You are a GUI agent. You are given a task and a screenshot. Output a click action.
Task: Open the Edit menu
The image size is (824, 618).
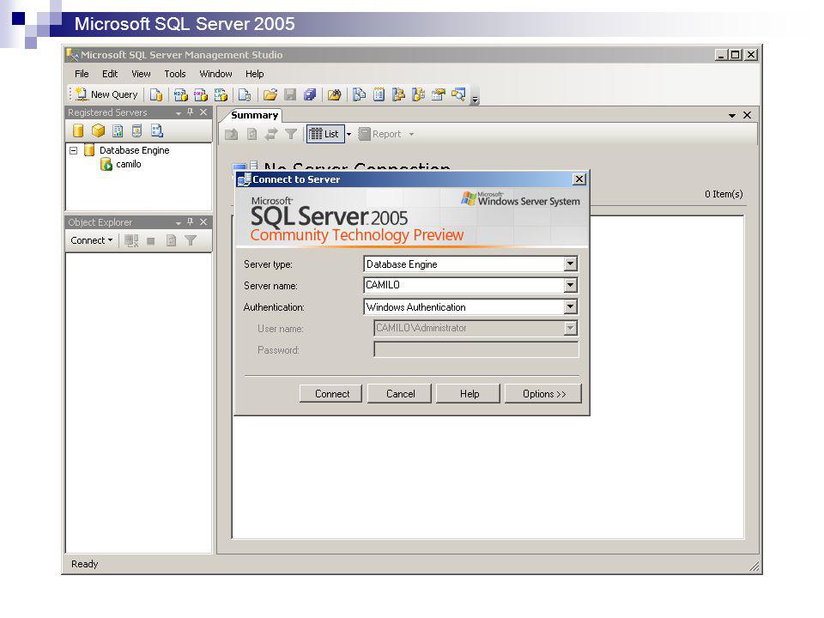tap(110, 74)
